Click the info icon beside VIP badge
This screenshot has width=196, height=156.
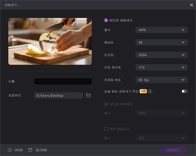click(150, 91)
